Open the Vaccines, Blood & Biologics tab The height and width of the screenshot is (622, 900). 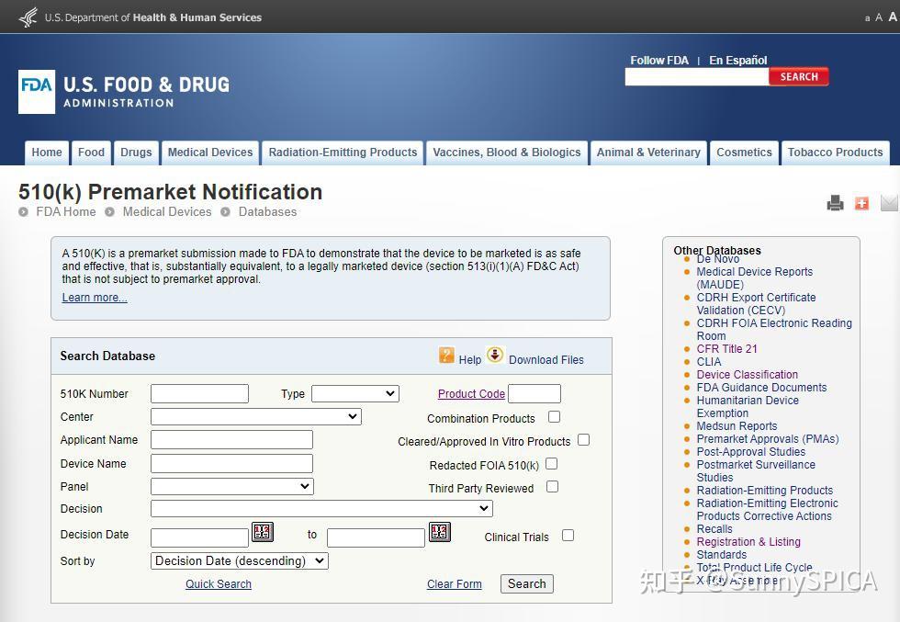click(507, 153)
